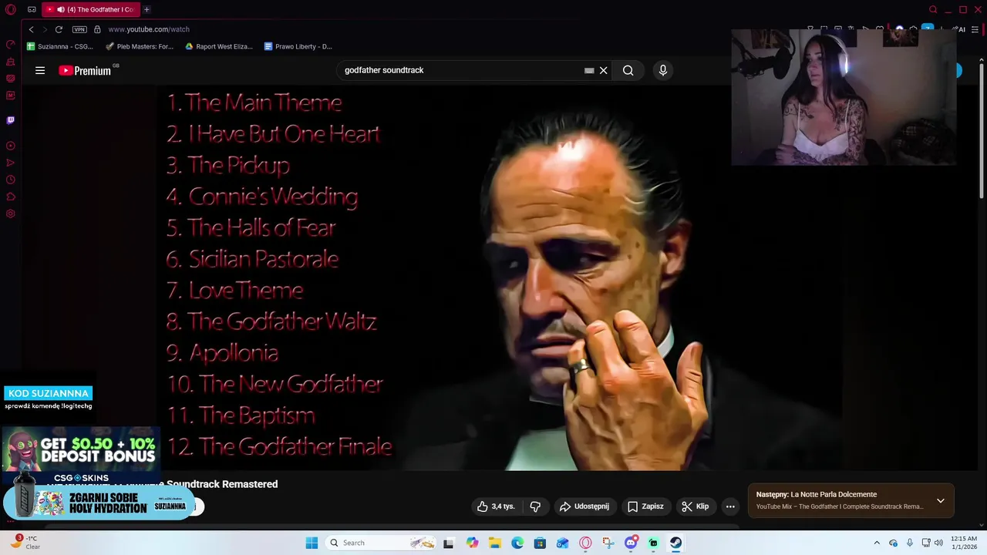Screen dimensions: 987x555
Task: Open a new browser tab
Action: (147, 10)
